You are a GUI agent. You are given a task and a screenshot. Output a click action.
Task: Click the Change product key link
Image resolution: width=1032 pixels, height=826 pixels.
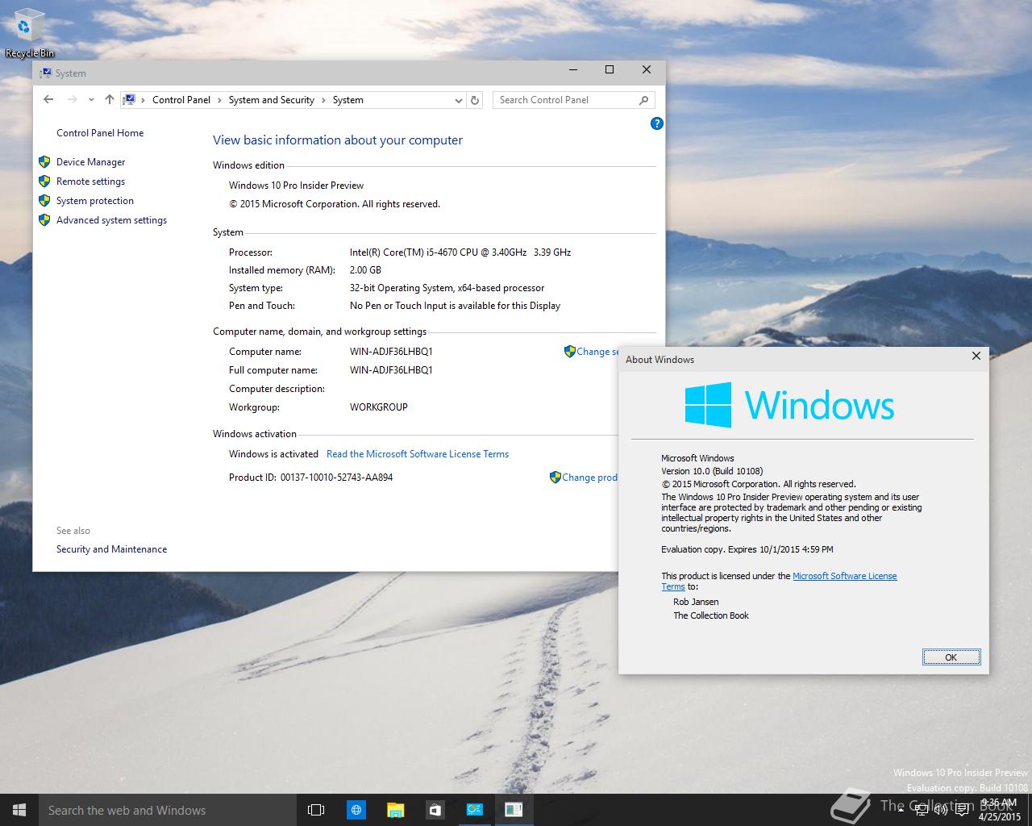tap(584, 478)
